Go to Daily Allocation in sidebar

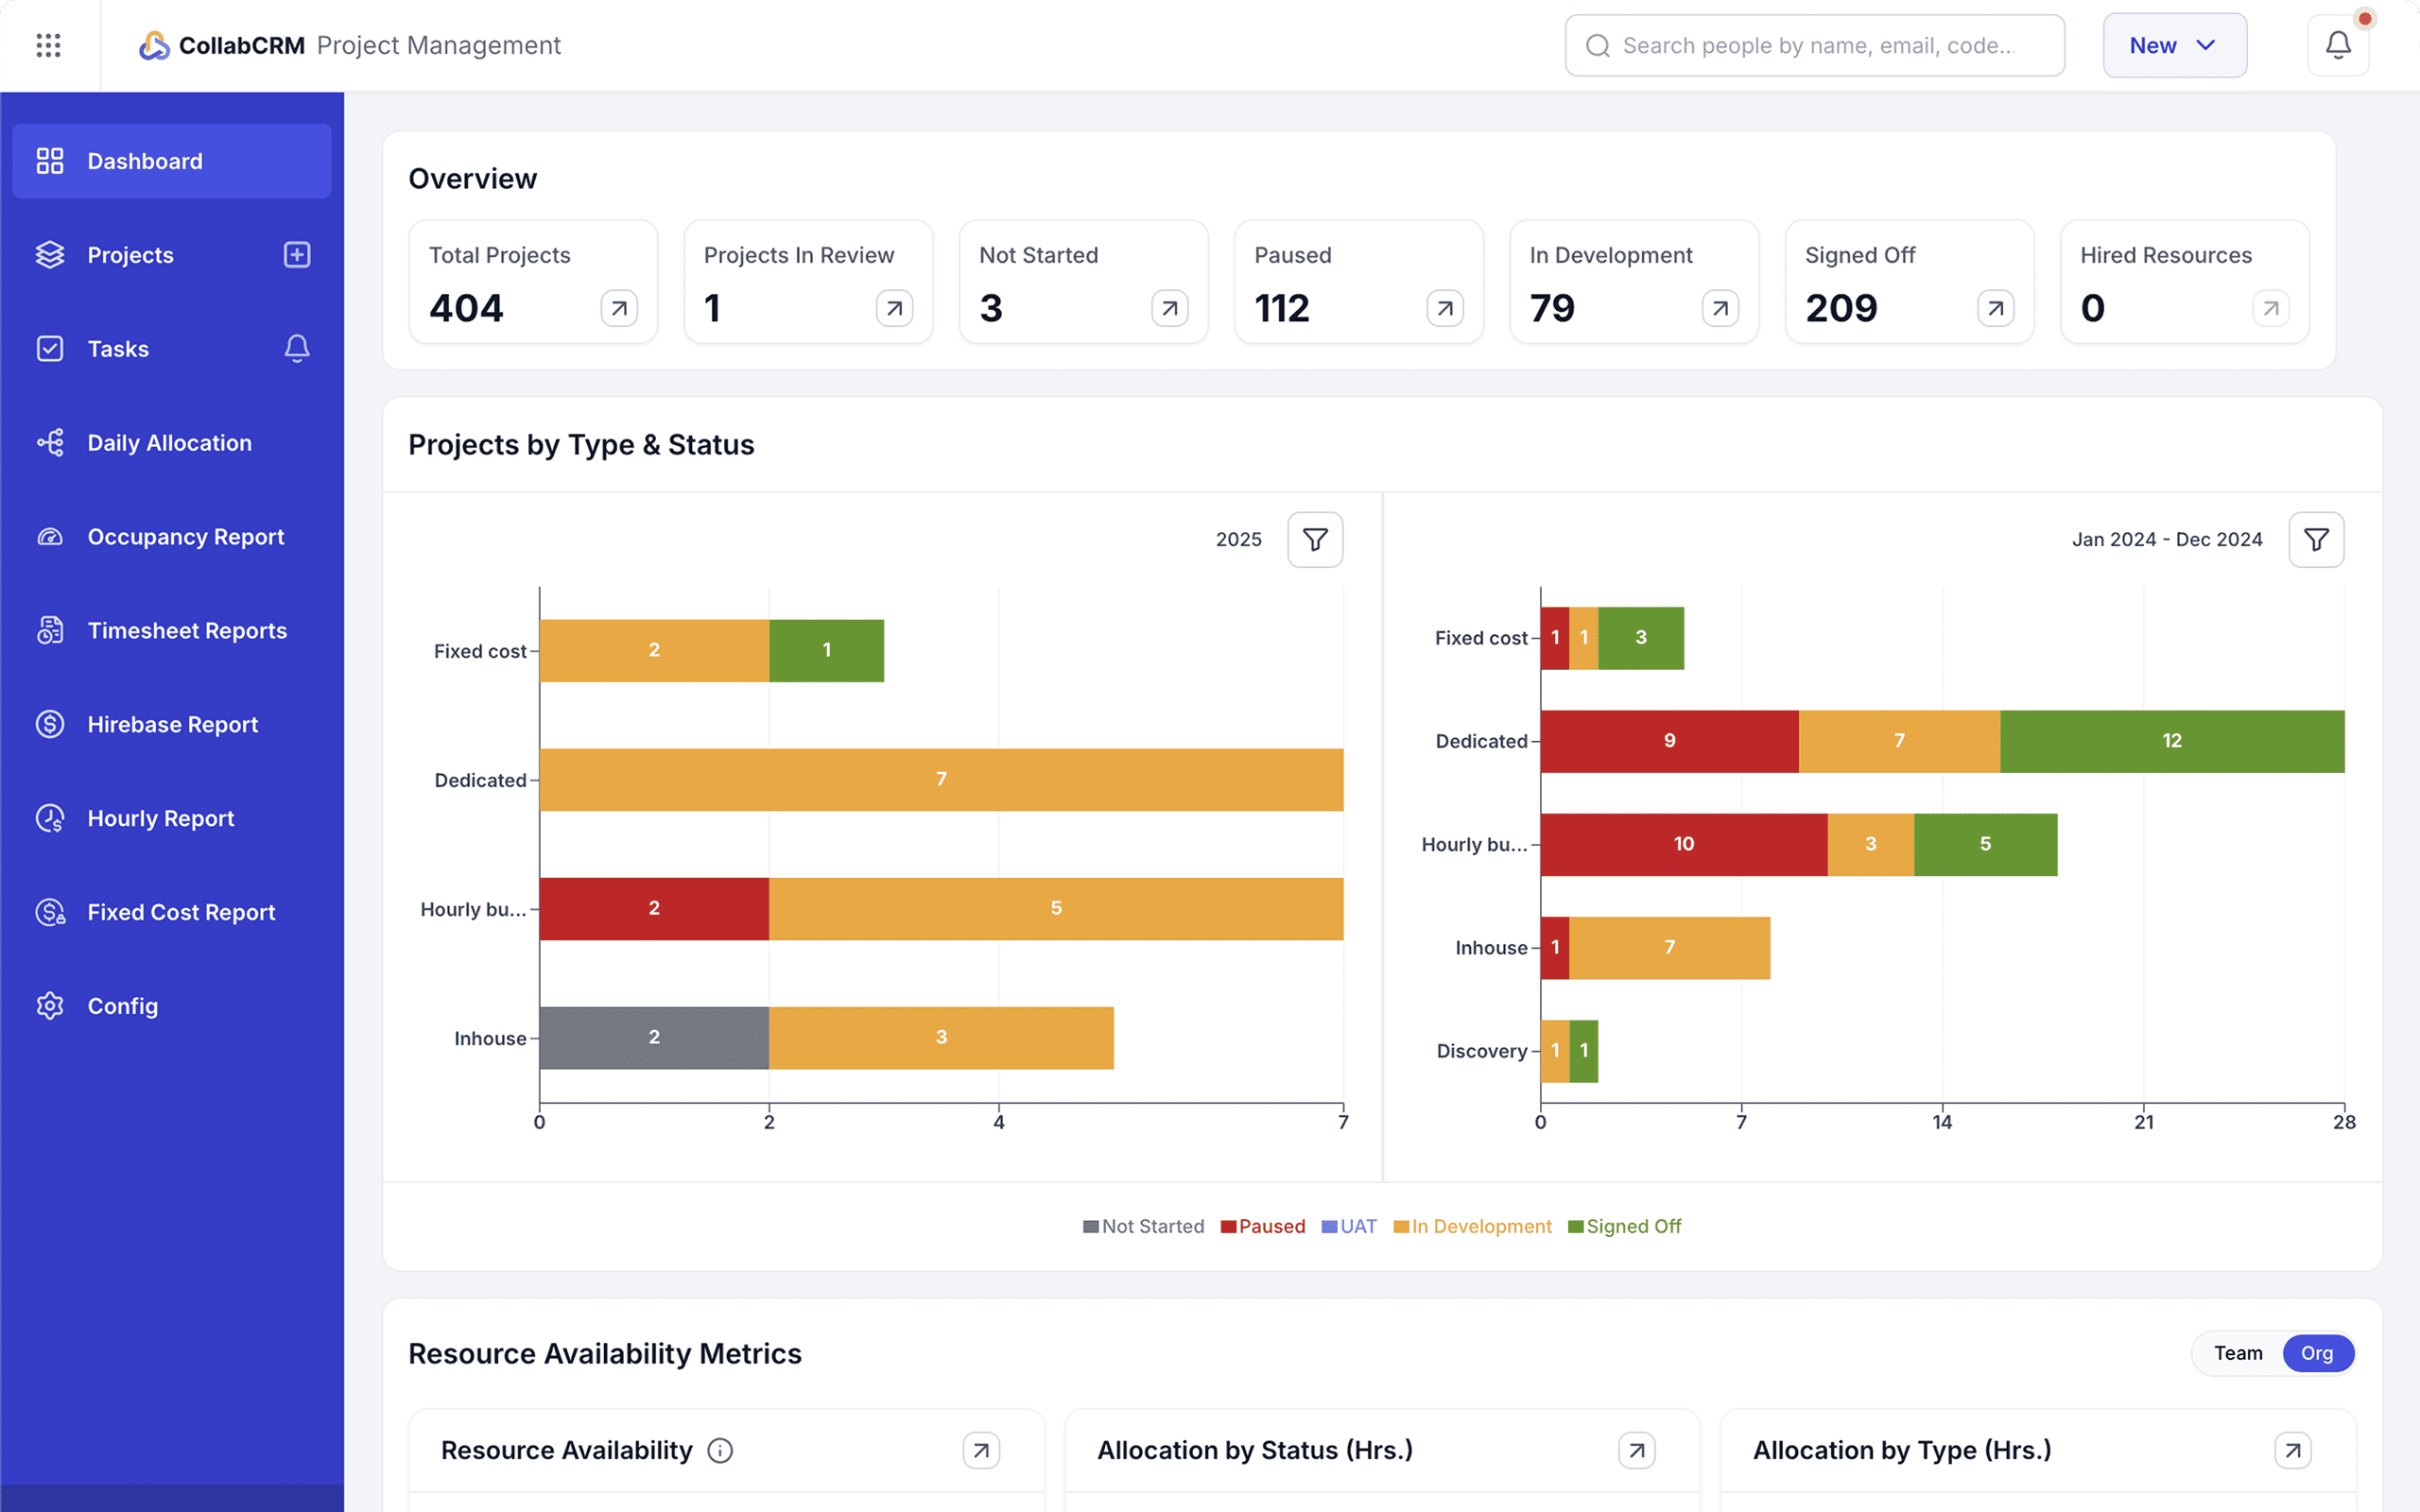point(170,443)
